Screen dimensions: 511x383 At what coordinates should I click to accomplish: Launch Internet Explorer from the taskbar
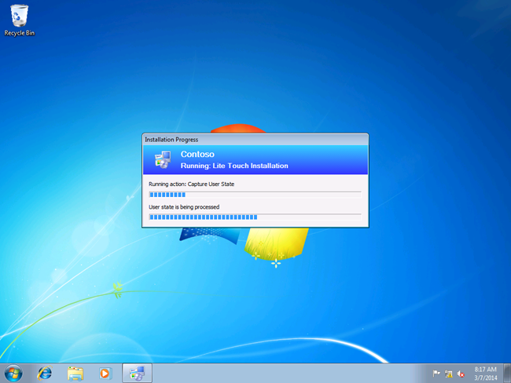45,373
